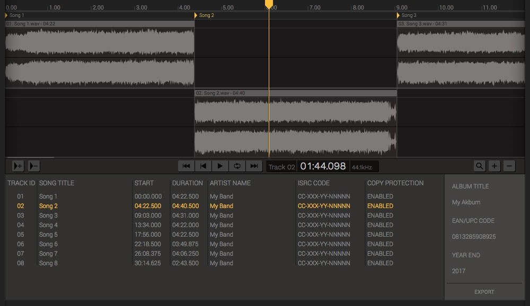Toggle ENABLED copy protection for Song 4
Viewport: 530px width, 306px height.
[380, 224]
